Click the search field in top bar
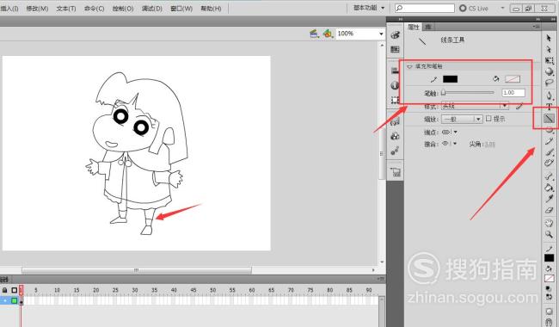The image size is (559, 327). pos(425,8)
